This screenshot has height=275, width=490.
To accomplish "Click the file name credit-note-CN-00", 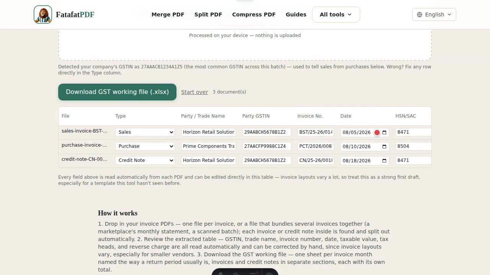I will pos(85,159).
